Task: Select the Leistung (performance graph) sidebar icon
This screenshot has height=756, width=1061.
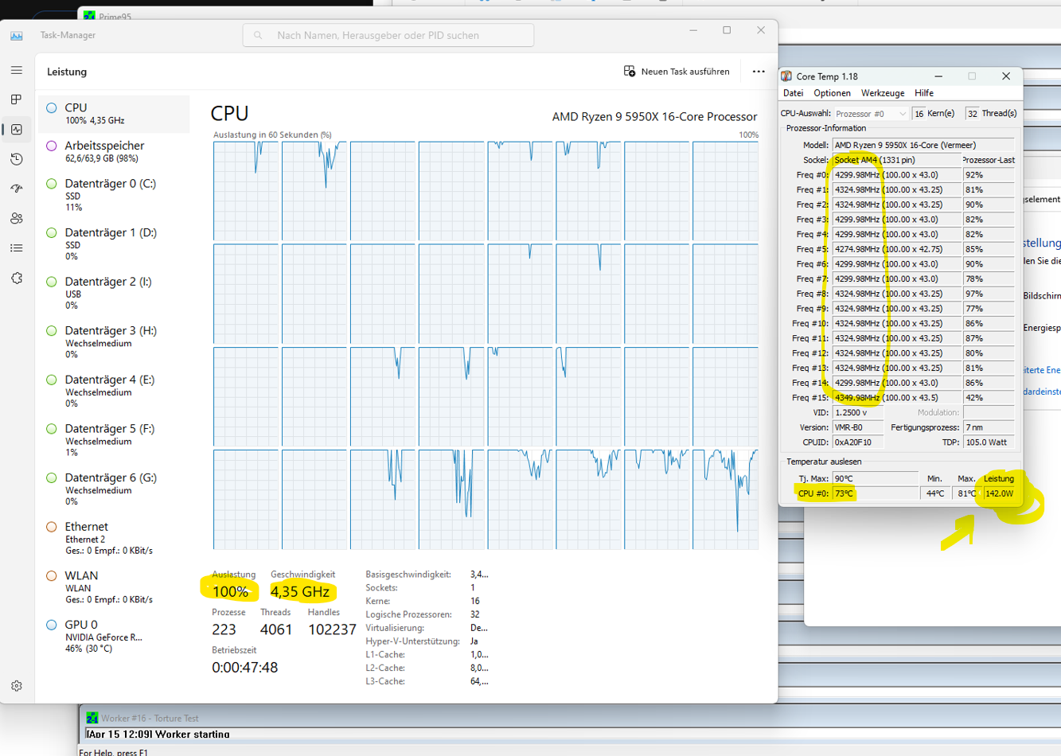Action: pyautogui.click(x=16, y=129)
